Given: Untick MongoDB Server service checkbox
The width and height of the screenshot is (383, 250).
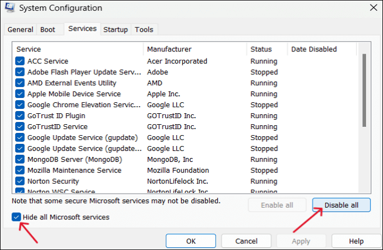Looking at the screenshot, I should tap(20, 160).
